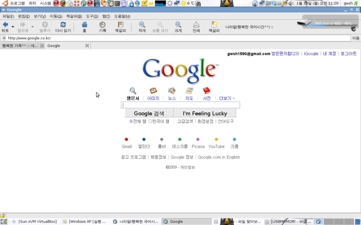
Task: Open the Dropbox tray icon
Action: (x=274, y=3)
